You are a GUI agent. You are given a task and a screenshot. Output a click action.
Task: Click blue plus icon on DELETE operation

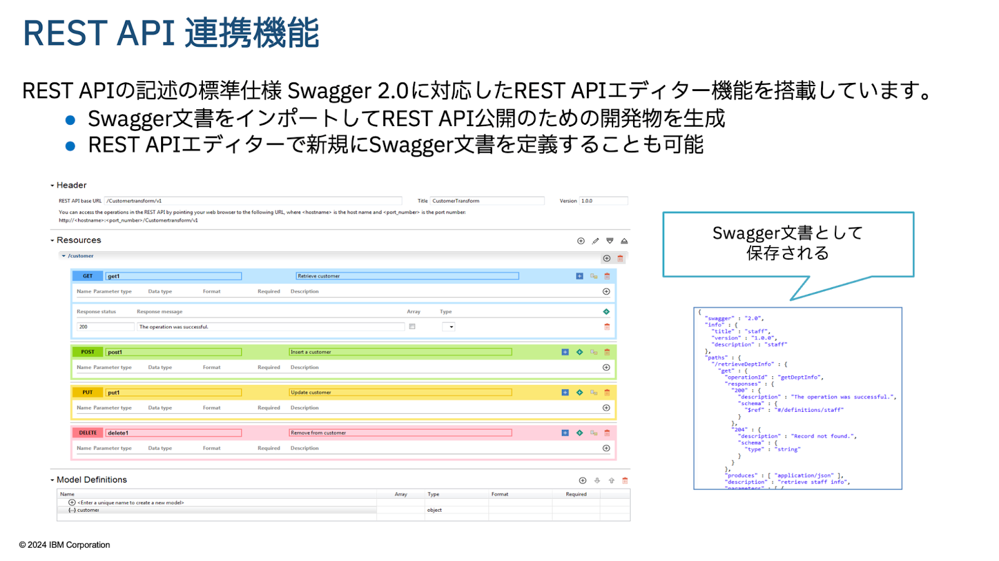565,432
